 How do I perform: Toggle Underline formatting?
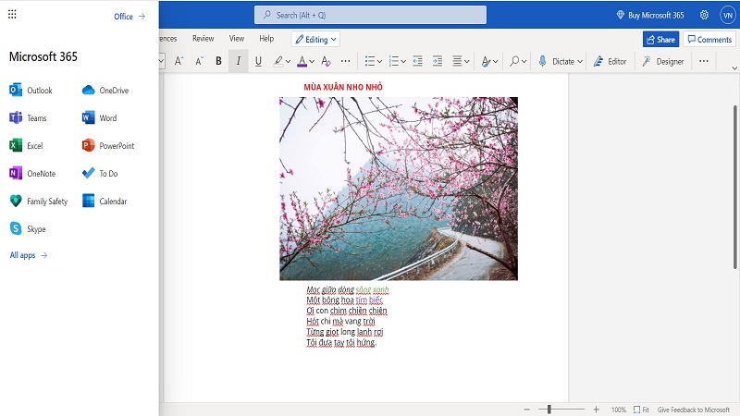(258, 61)
